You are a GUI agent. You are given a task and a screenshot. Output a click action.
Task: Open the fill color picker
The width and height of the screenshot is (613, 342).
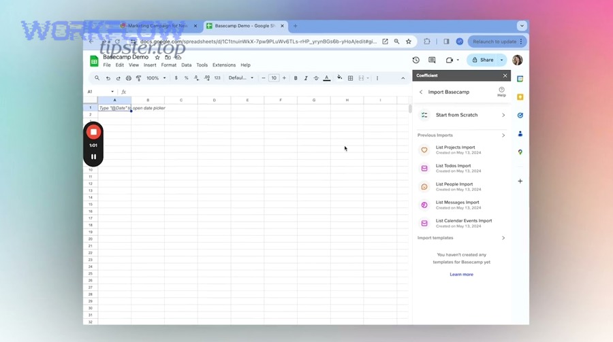(339, 78)
